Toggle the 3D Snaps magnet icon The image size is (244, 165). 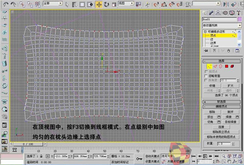(156, 4)
